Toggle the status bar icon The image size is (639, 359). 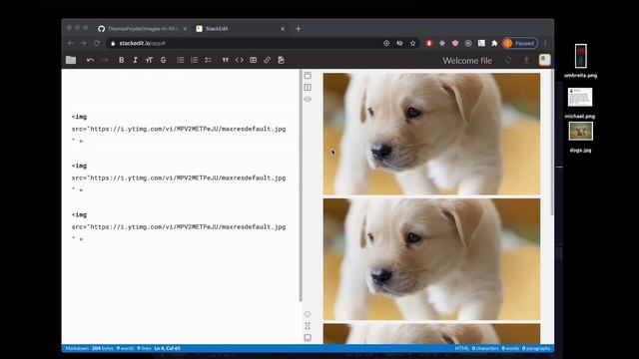pos(308,338)
